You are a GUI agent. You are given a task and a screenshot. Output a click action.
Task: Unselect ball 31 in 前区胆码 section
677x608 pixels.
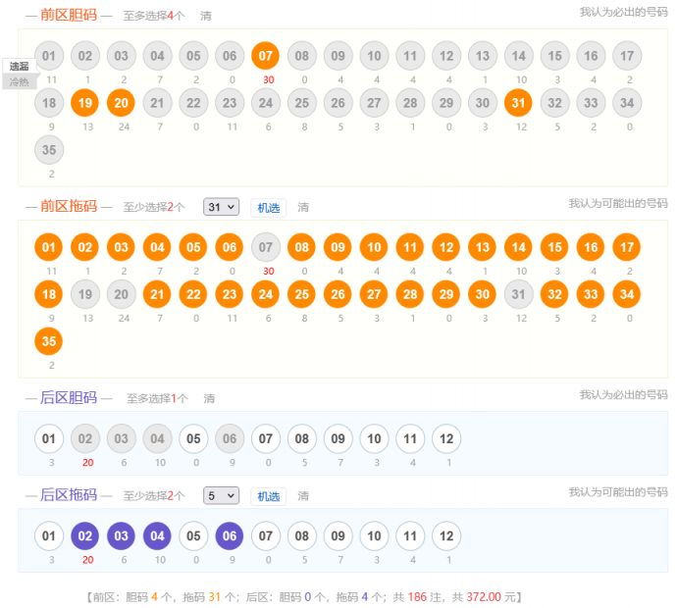point(518,102)
